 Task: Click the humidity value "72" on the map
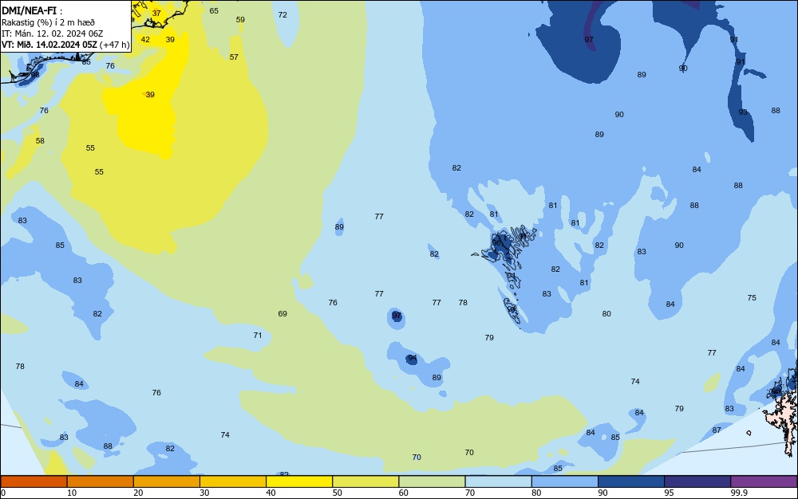(x=282, y=15)
